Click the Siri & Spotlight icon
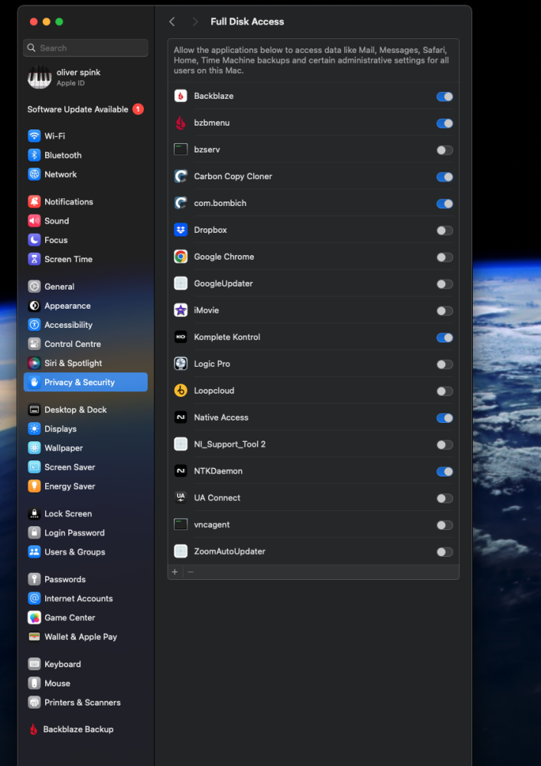Image resolution: width=541 pixels, height=766 pixels. coord(34,363)
